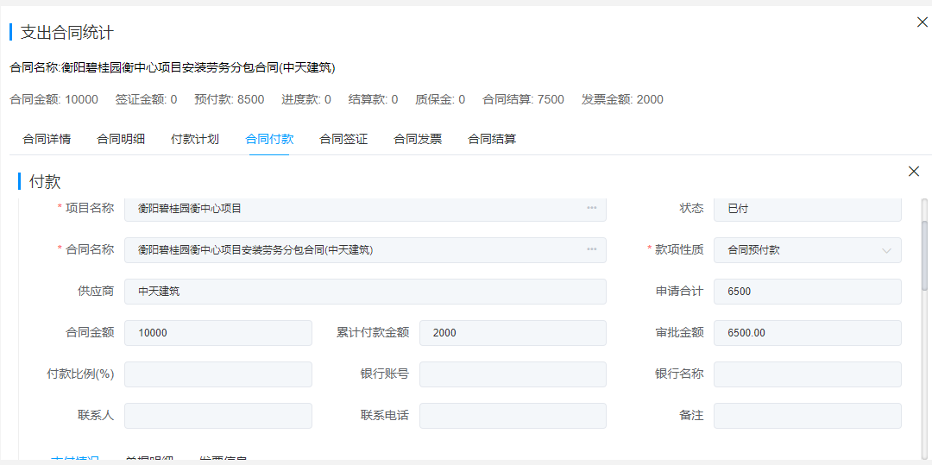Focus the 备注 input
Image resolution: width=932 pixels, height=465 pixels.
point(807,416)
